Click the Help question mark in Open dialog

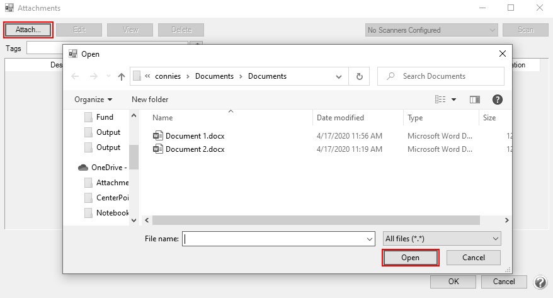point(497,100)
